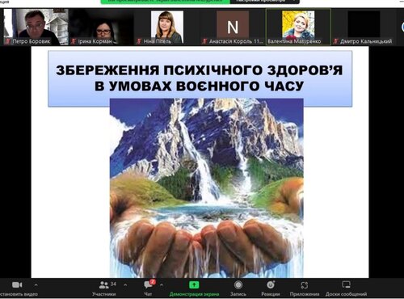The height and width of the screenshot is (299, 404).
Task: Open the Настройки просмотра view options dropdown
Action: pos(265,2)
